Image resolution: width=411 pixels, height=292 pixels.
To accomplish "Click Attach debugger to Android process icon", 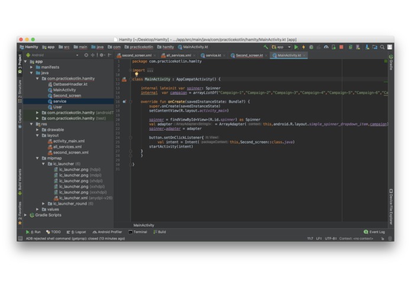I will point(334,47).
